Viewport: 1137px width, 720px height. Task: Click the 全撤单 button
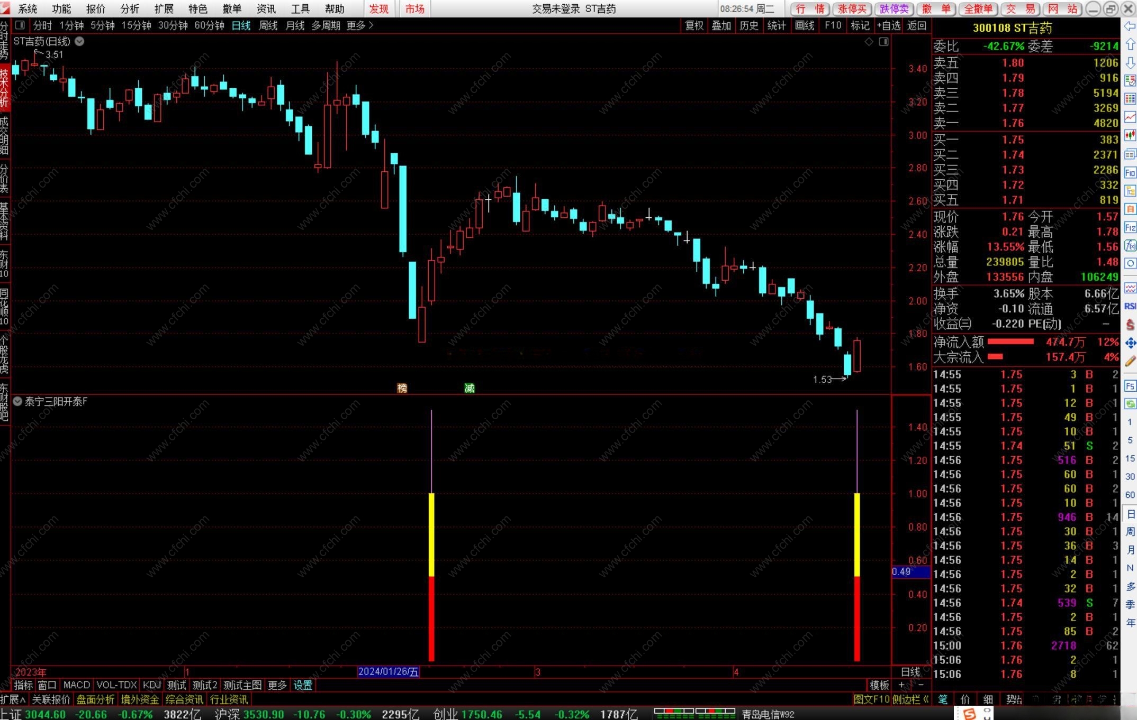[x=978, y=8]
